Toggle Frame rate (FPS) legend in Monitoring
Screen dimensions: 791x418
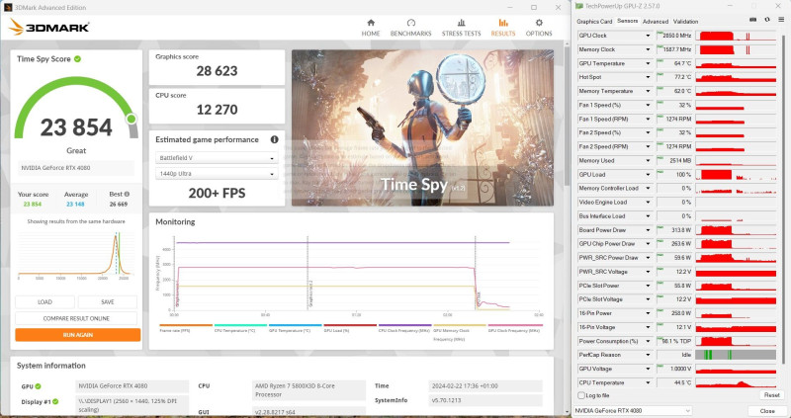pos(186,328)
